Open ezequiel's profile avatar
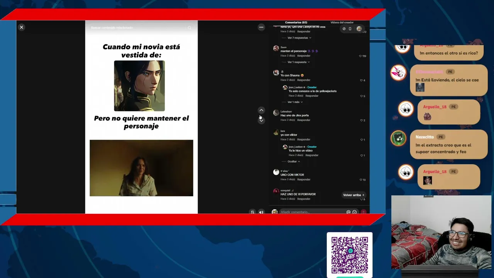The image size is (494, 278). coord(276,192)
